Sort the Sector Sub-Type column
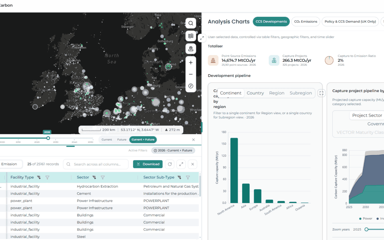The image size is (384, 240). pyautogui.click(x=180, y=177)
